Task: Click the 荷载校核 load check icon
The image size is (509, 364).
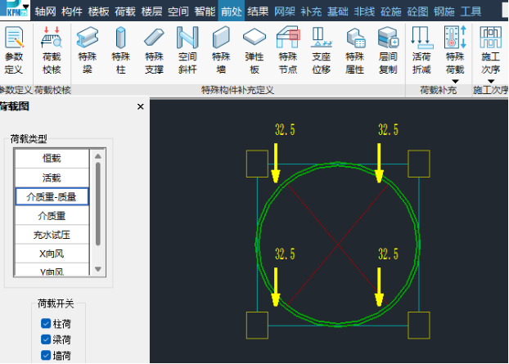Action: (52, 49)
